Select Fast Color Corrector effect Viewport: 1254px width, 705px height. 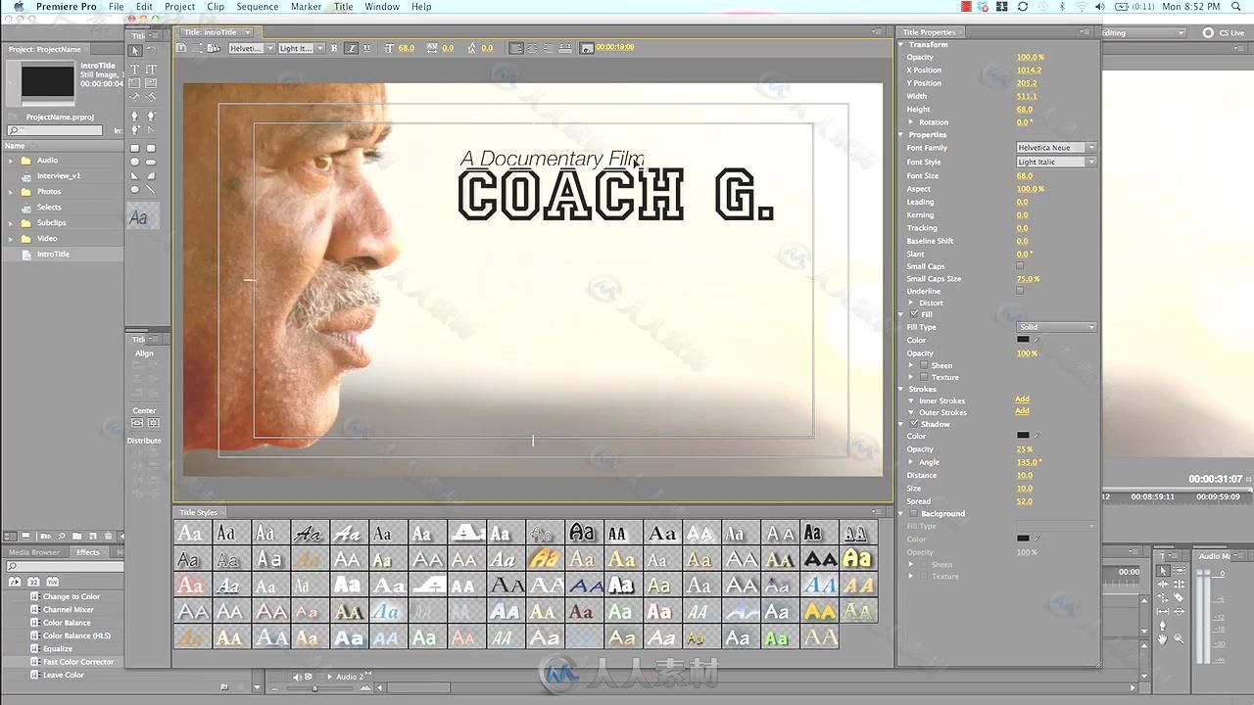coord(78,662)
